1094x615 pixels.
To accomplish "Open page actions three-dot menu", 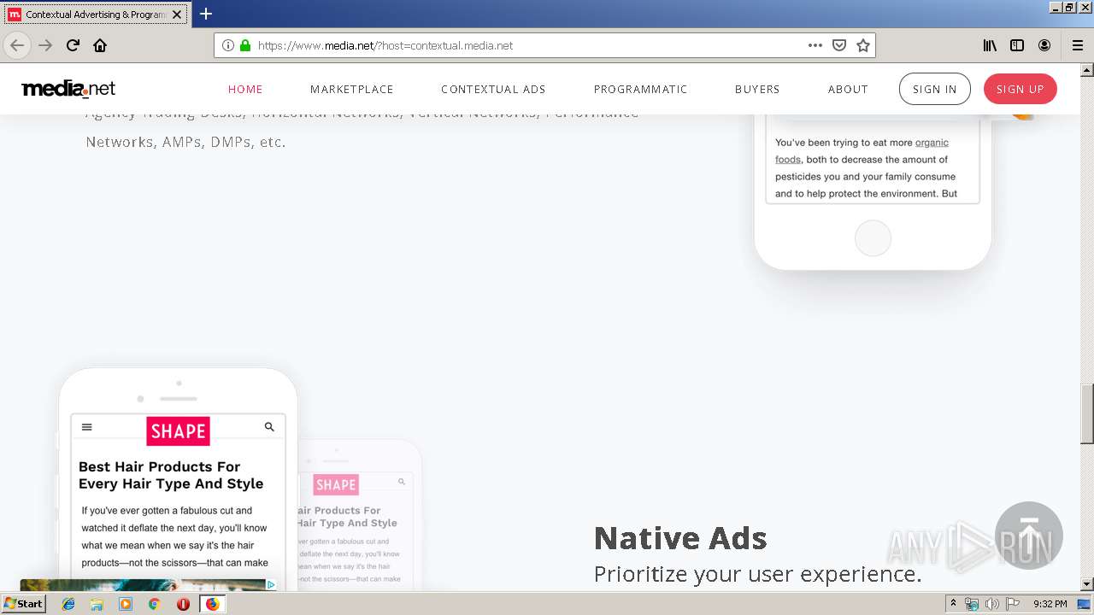I will tap(815, 45).
